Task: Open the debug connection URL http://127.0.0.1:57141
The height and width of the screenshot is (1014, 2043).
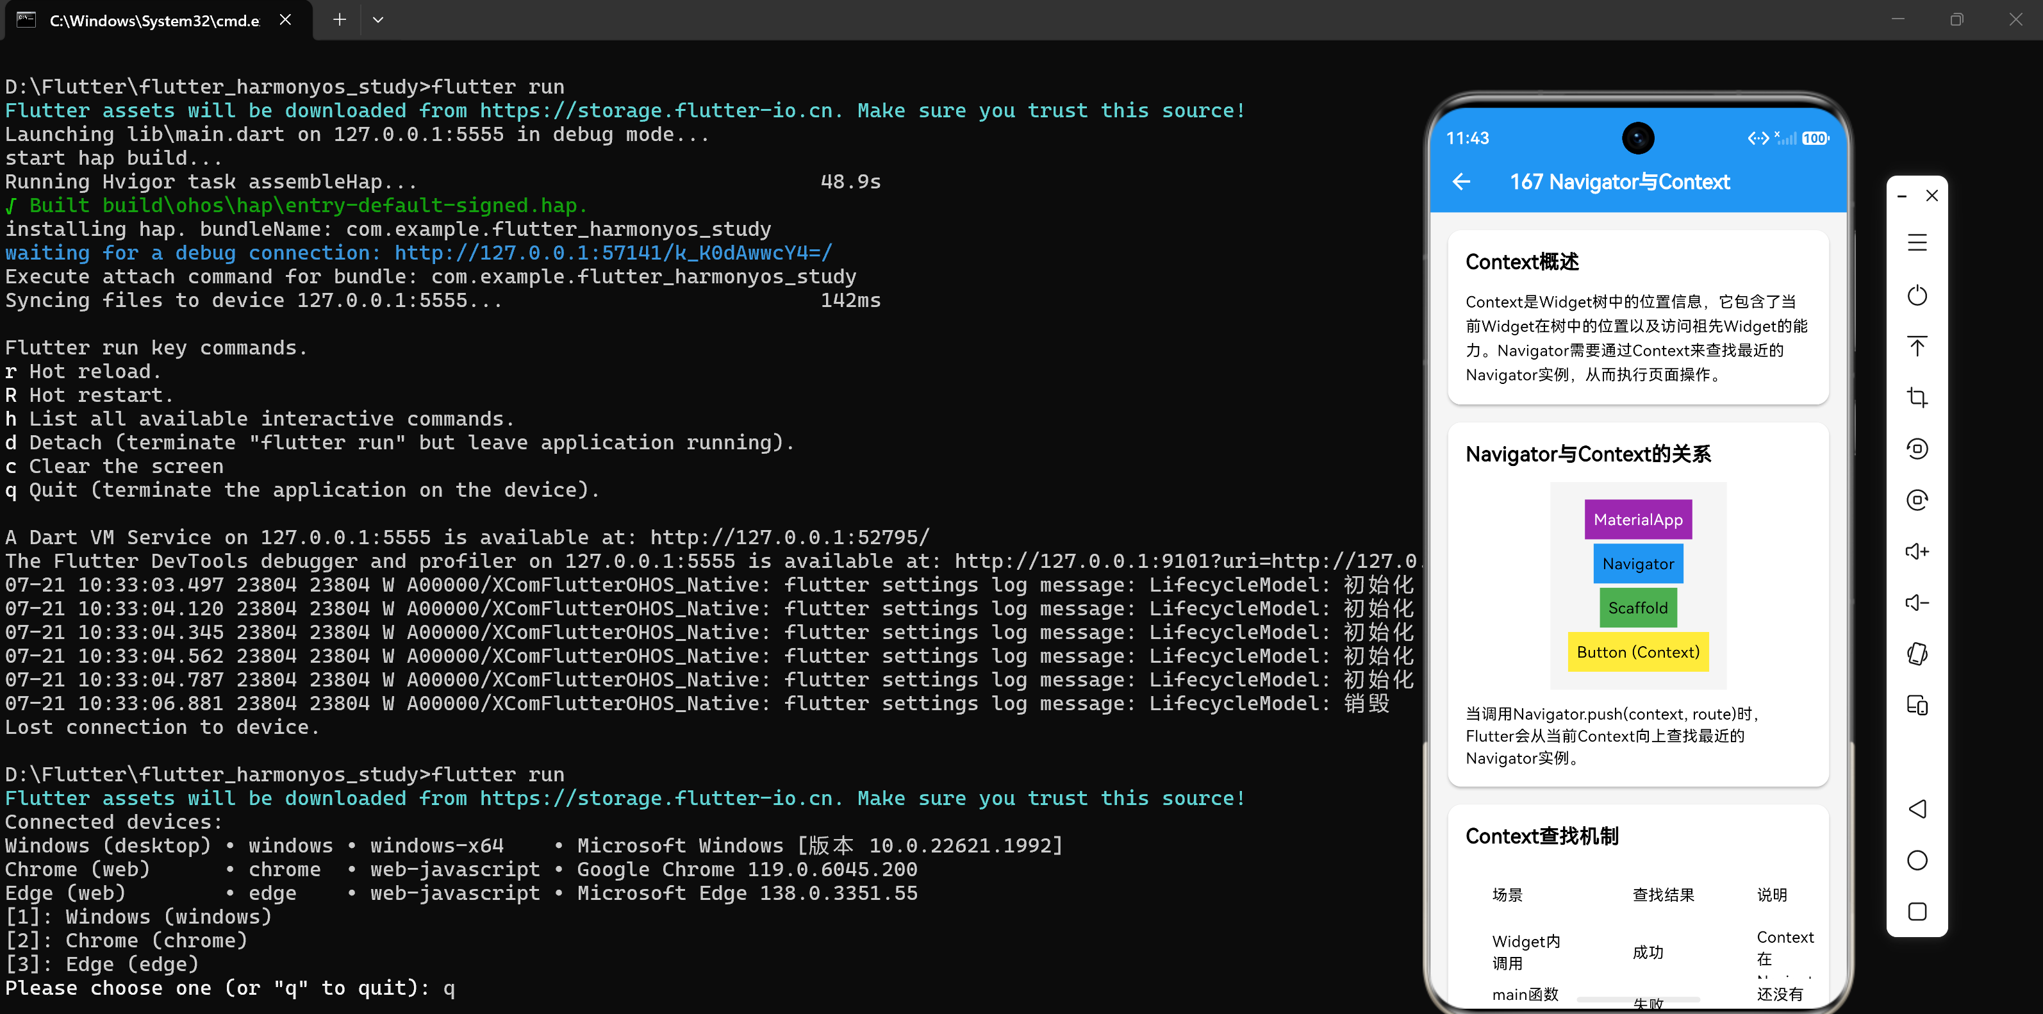Action: 613,253
